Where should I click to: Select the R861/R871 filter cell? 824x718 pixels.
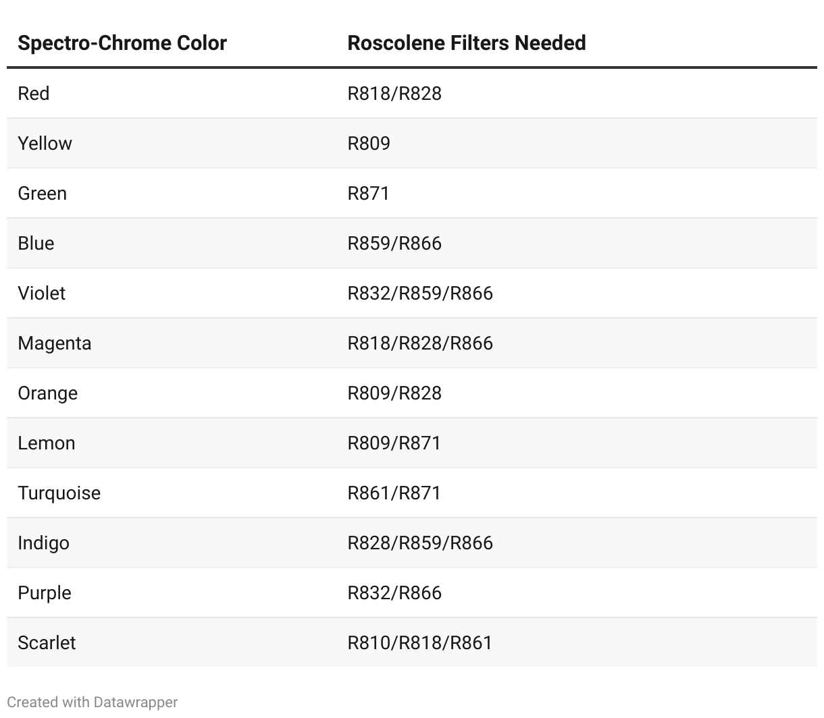coord(394,493)
